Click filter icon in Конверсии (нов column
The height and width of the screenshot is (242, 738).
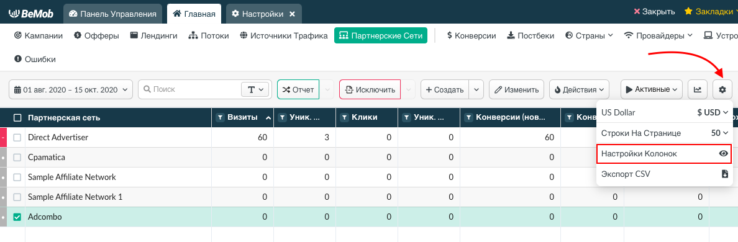(468, 118)
